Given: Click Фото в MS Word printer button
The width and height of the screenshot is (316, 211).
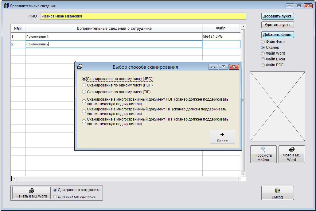Looking at the screenshot, I should click(x=291, y=154).
